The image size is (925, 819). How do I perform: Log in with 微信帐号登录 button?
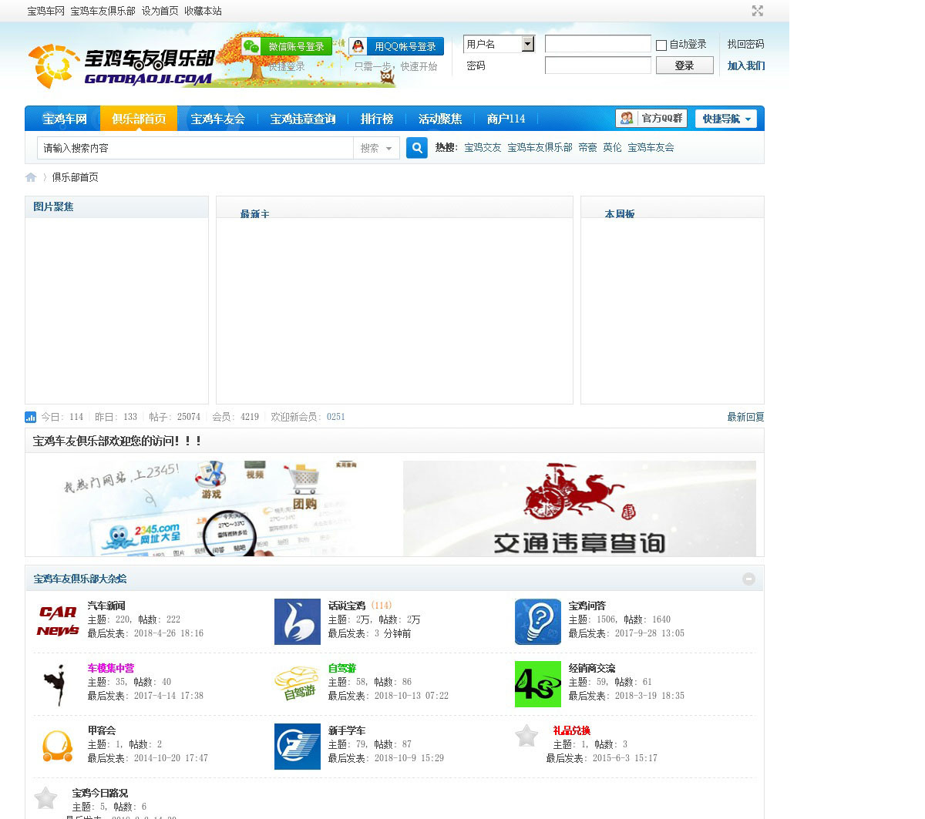coord(287,46)
